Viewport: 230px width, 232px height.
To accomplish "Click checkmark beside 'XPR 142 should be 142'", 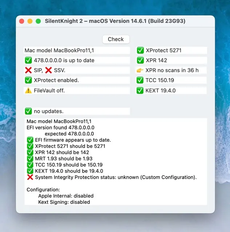I will [30, 152].
